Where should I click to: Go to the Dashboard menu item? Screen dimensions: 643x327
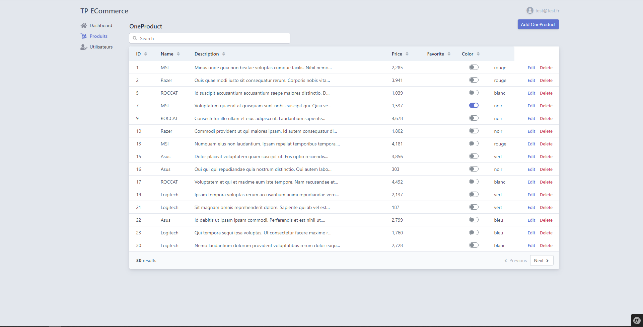pyautogui.click(x=101, y=26)
